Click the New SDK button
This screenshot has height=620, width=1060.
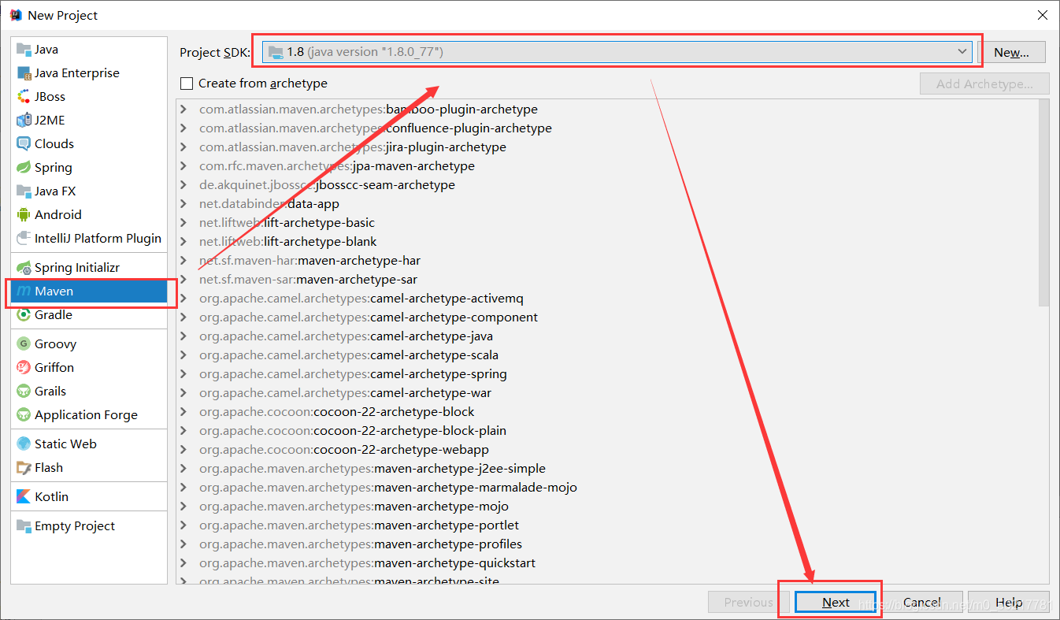pos(1012,53)
